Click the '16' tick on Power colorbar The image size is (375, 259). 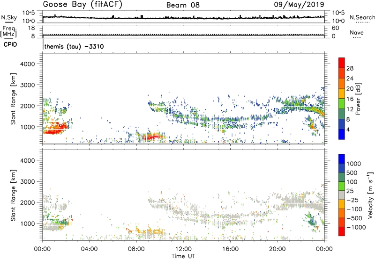click(x=350, y=99)
